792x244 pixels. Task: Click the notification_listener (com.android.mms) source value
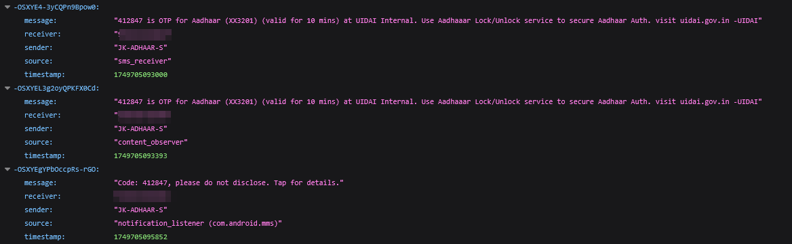(197, 223)
